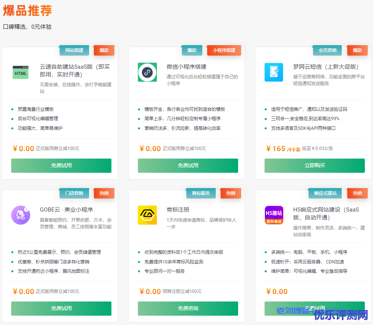
Task: Click 免费试用 under 微信小程序搭建
Action: (x=188, y=166)
